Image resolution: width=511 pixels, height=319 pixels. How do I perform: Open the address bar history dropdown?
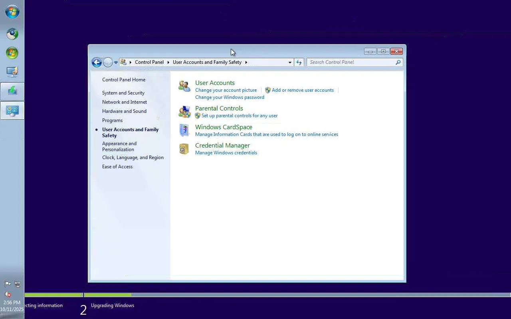290,62
